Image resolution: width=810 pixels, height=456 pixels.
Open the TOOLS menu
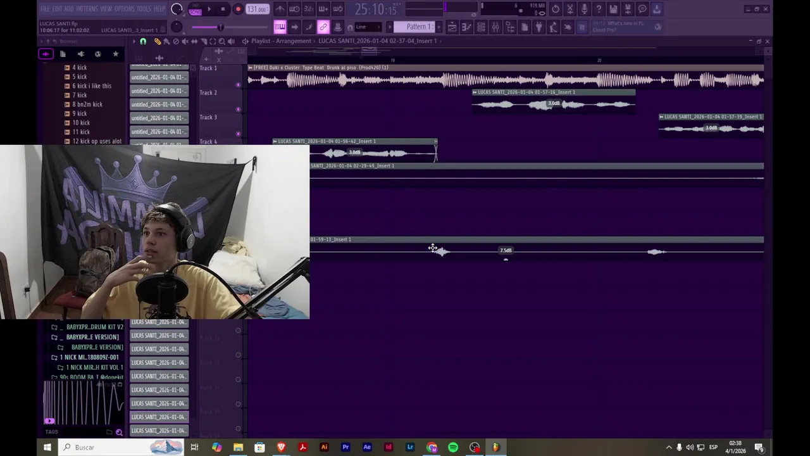[144, 9]
